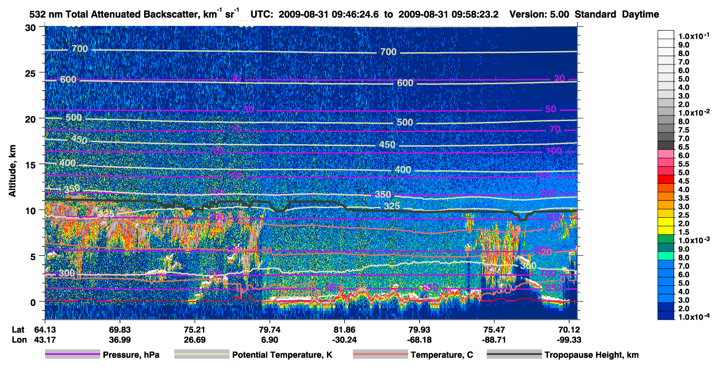Click the color bar label 3.5
Screen dimensions: 715x367
[683, 198]
